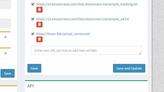Open the simple_ad.txt amazonaws link

tap(83, 19)
